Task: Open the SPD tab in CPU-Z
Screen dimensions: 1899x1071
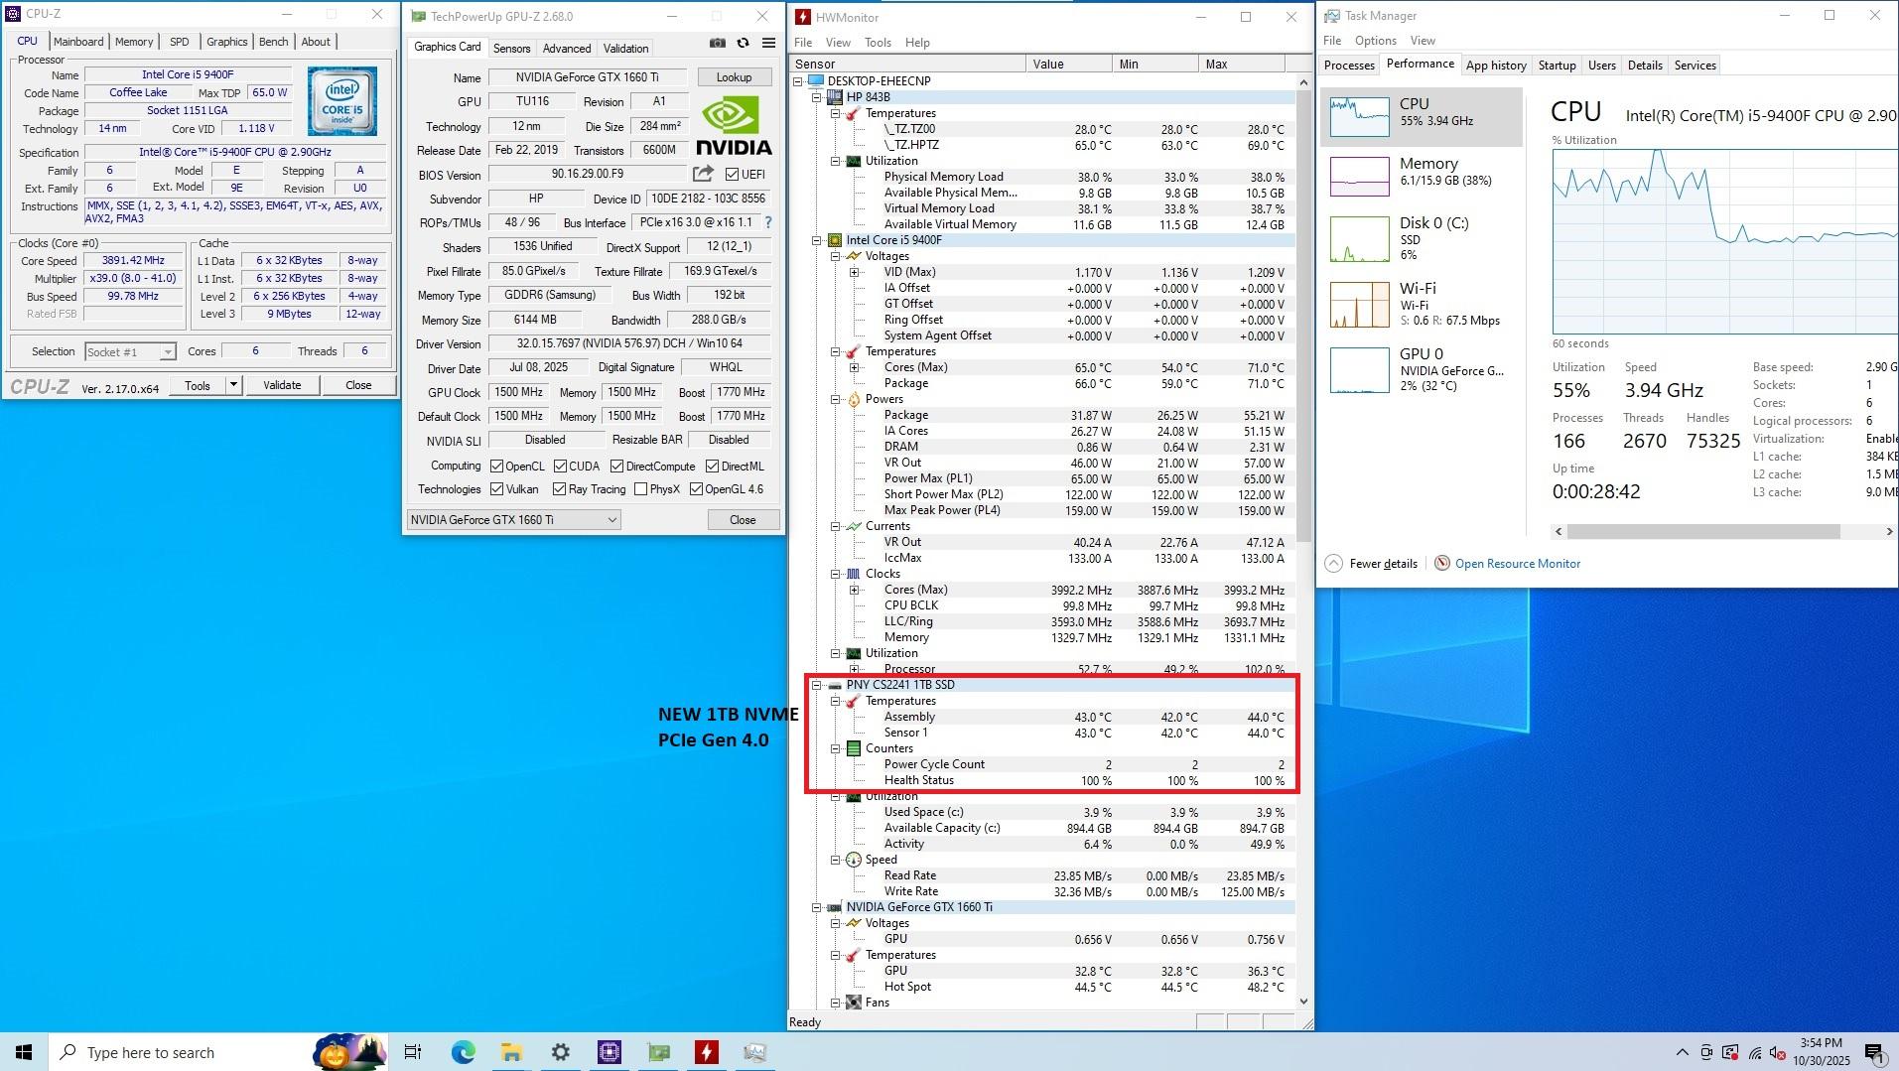Action: click(x=179, y=42)
